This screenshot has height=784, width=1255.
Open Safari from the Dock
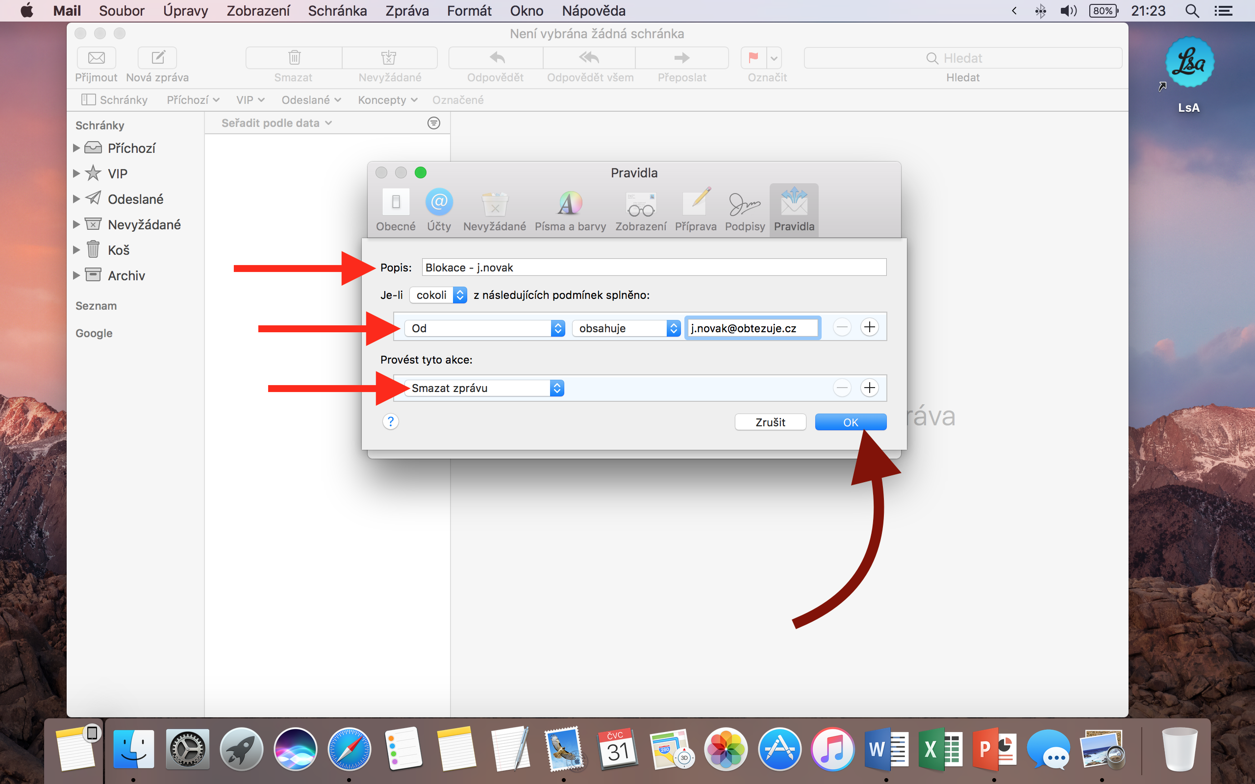click(349, 749)
